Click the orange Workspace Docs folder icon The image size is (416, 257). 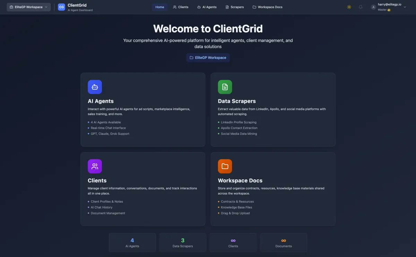[225, 166]
